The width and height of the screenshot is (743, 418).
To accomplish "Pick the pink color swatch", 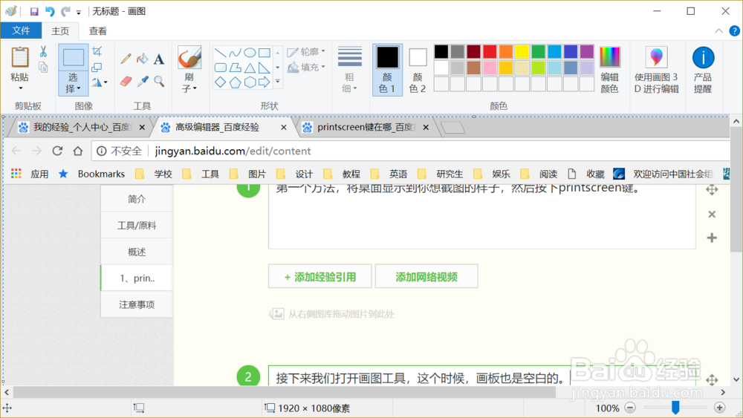I will [x=490, y=68].
